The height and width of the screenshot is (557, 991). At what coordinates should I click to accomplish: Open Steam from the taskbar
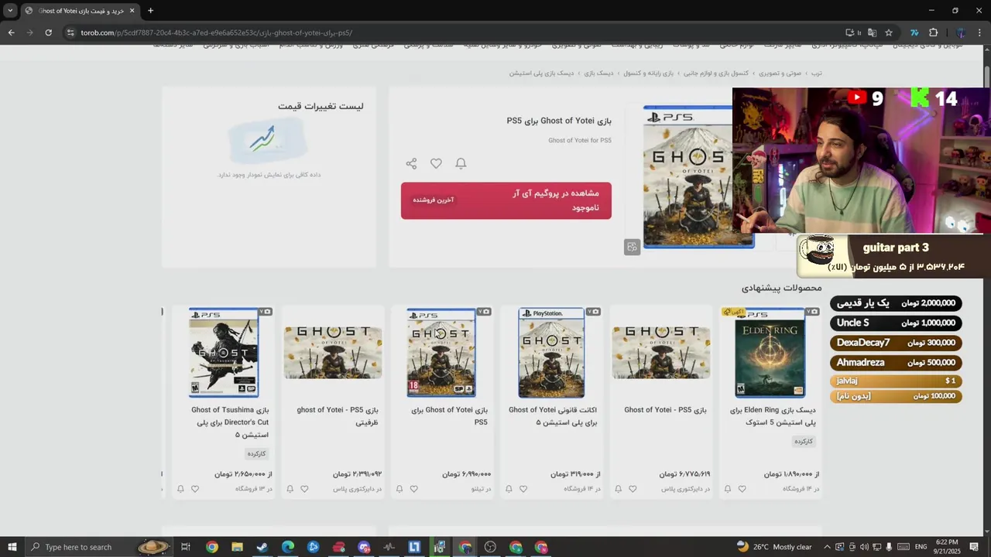click(262, 547)
